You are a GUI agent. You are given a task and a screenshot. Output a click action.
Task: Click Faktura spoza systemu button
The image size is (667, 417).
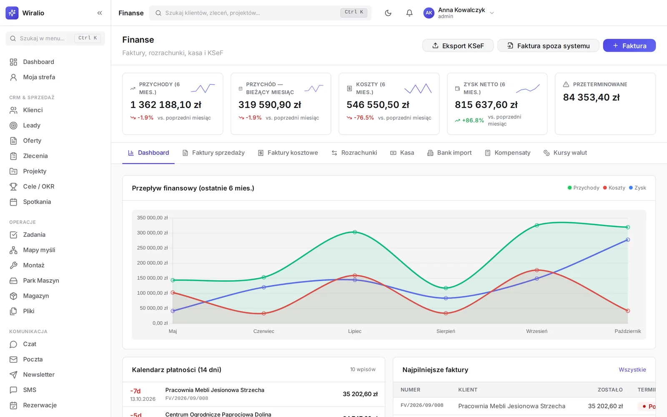(x=548, y=46)
